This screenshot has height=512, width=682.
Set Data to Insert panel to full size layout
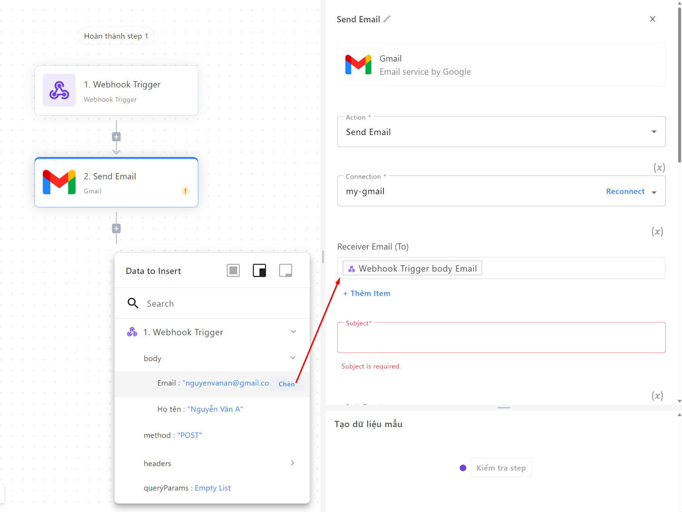(233, 271)
